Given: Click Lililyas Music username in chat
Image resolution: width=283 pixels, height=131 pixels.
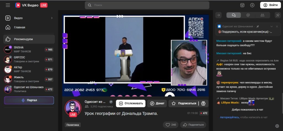Looking at the screenshot, I should [x=230, y=103].
